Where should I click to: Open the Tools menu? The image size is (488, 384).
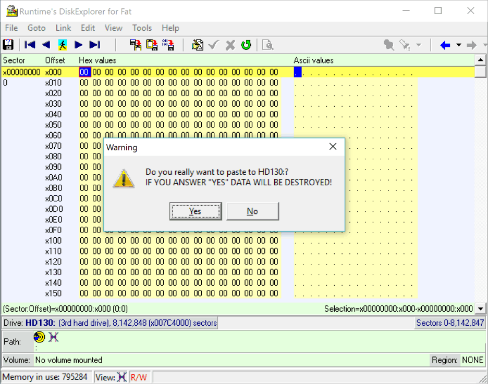click(142, 28)
